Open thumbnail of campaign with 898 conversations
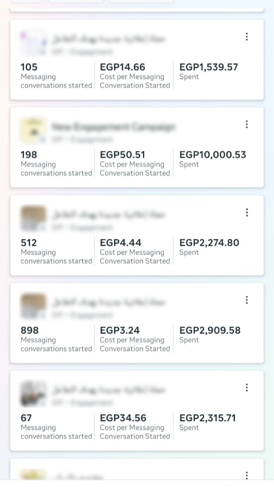This screenshot has width=274, height=487. (x=33, y=306)
